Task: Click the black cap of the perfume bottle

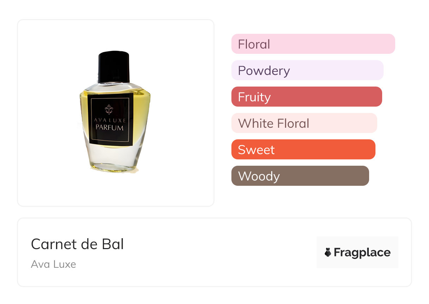Action: [x=114, y=67]
